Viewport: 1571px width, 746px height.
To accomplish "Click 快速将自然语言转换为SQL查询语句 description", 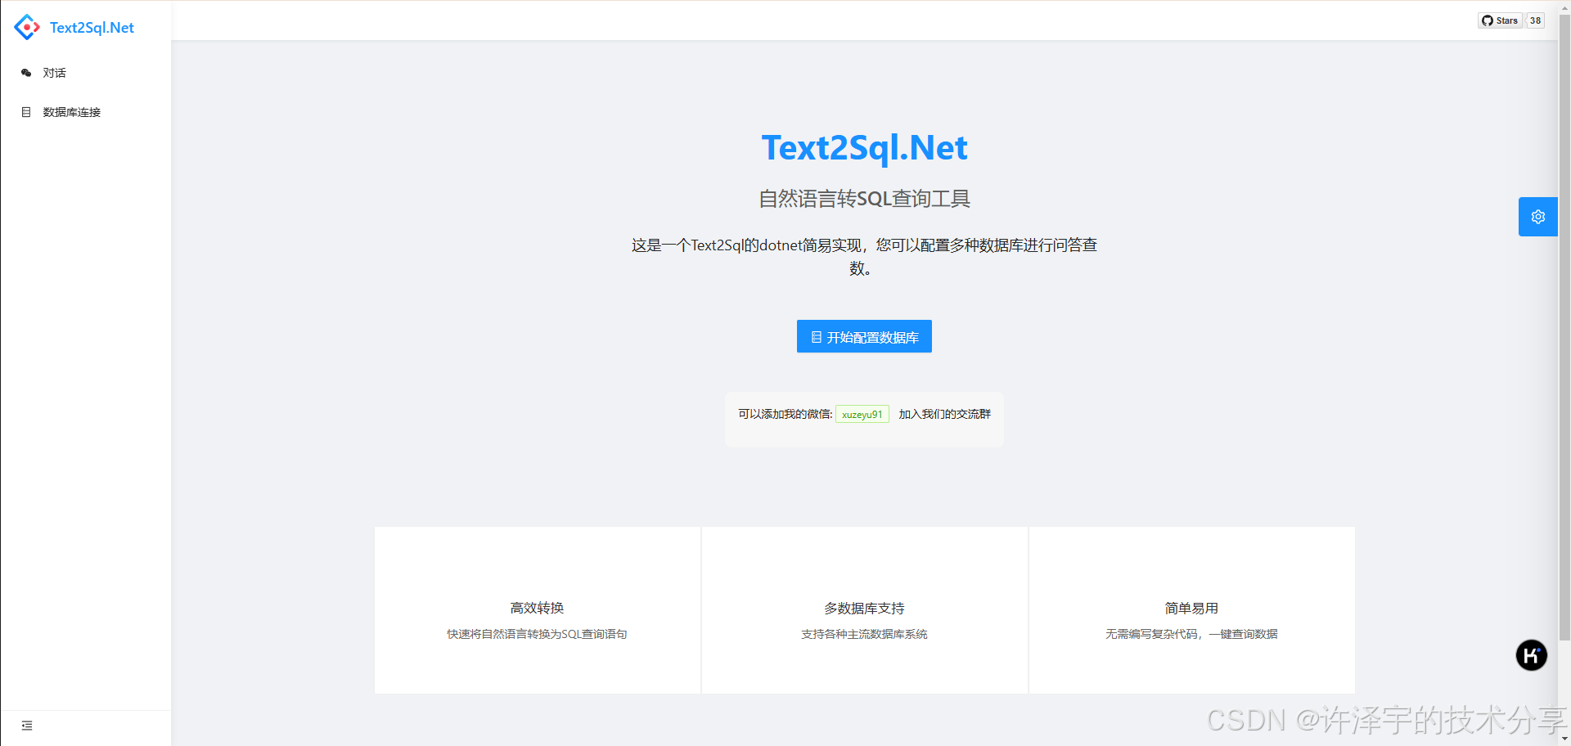I will point(538,634).
